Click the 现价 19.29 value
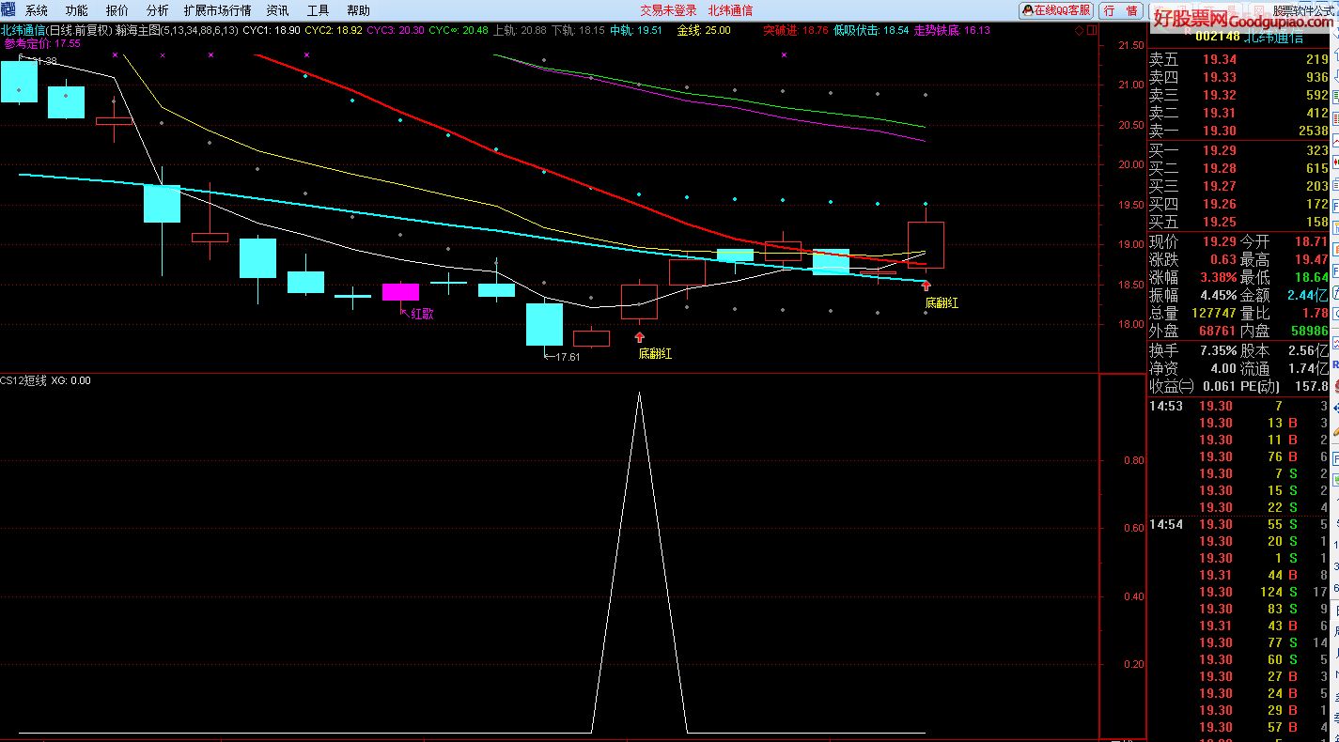Viewport: 1339px width, 742px height. click(x=1220, y=241)
